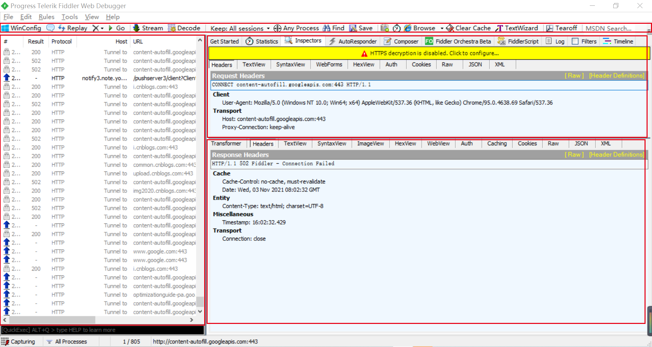Open the Composer tab
Viewport: 652px width, 347px height.
click(x=401, y=41)
